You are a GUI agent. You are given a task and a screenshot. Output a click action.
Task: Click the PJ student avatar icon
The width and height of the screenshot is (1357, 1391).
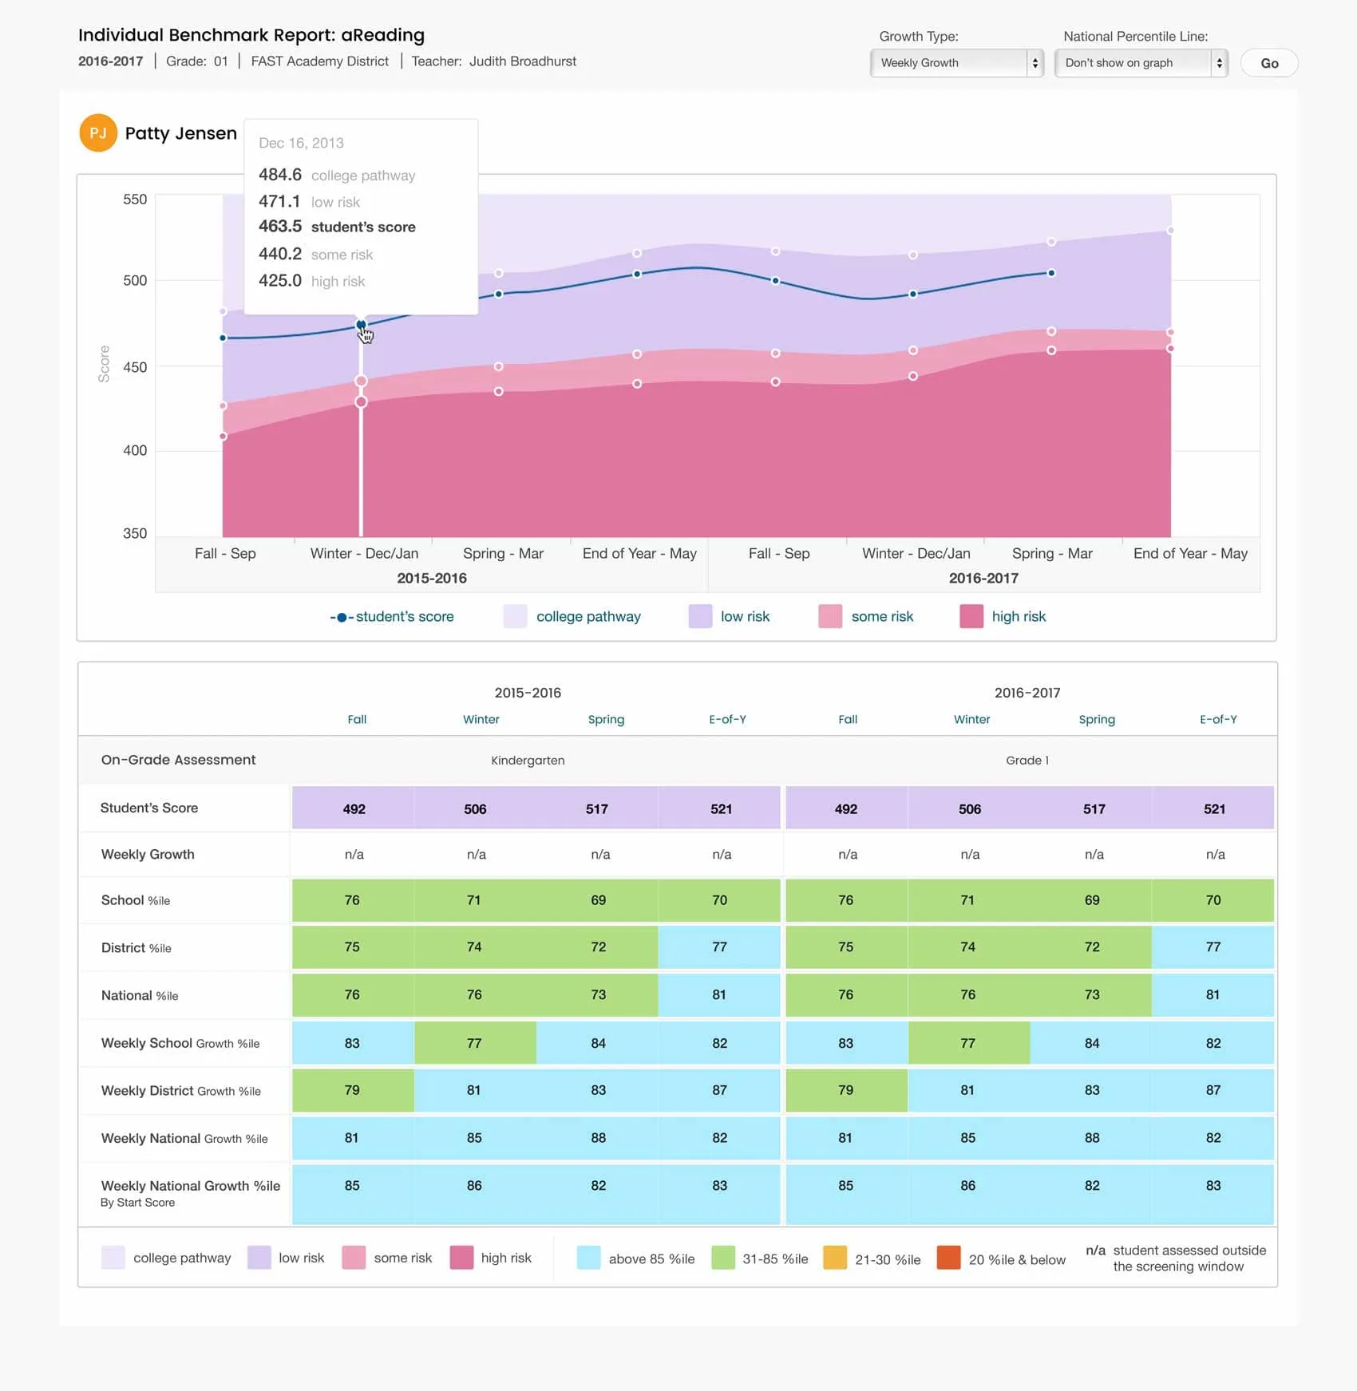[98, 133]
